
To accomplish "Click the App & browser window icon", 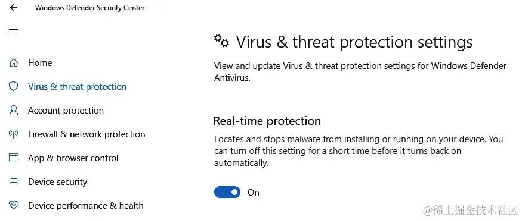I will (x=13, y=158).
